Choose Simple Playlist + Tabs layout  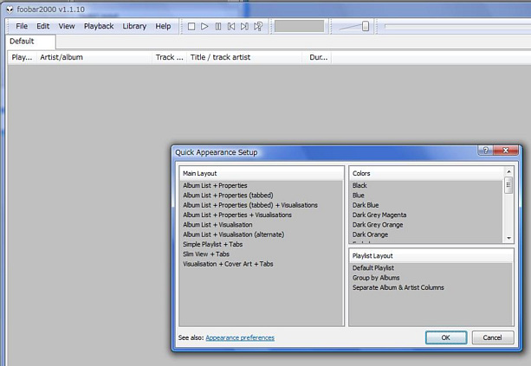pyautogui.click(x=213, y=244)
